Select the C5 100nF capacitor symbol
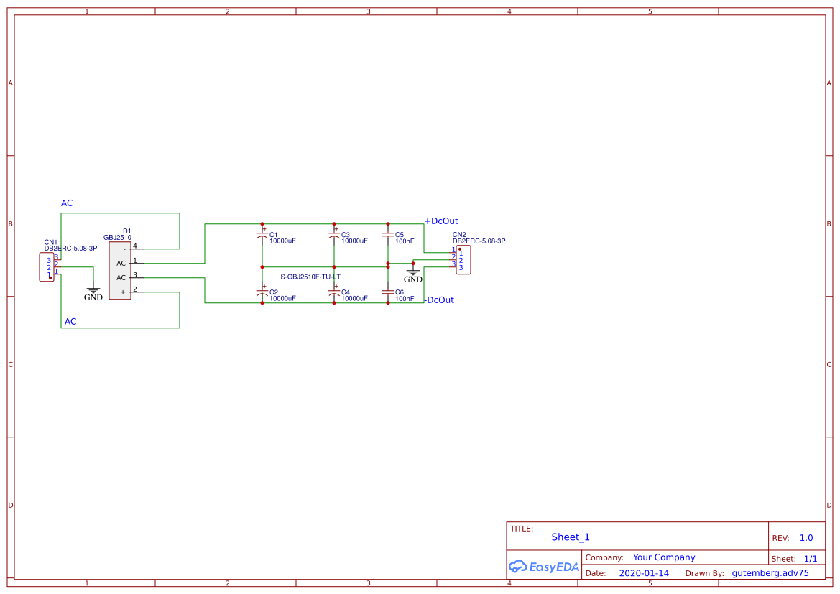Screen dimensions: 840x594 (x=388, y=235)
